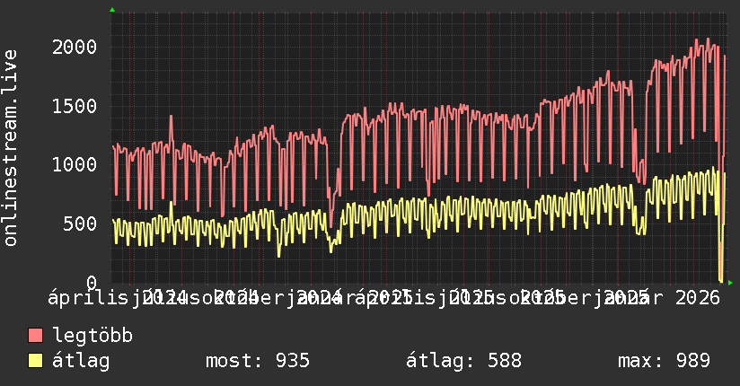Click the 'max: 989' statistic
740x386 pixels.
[x=664, y=361]
